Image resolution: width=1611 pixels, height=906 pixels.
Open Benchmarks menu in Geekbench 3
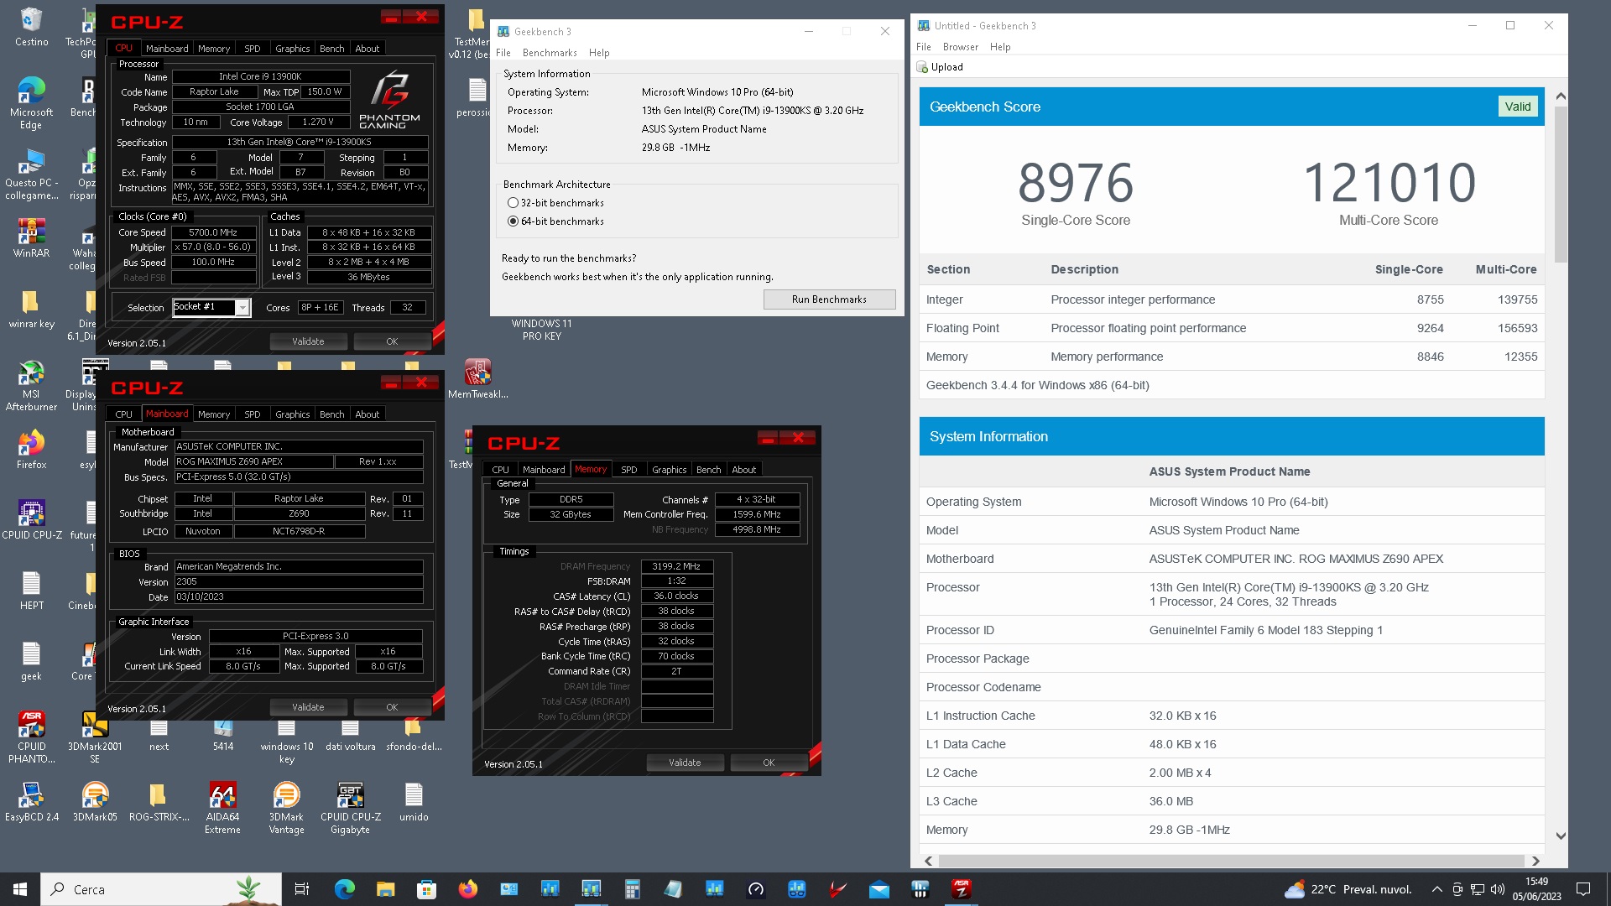(x=550, y=53)
